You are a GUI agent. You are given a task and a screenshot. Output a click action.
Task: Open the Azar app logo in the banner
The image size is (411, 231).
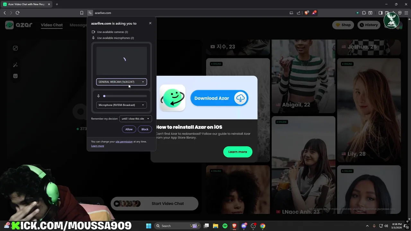click(172, 98)
